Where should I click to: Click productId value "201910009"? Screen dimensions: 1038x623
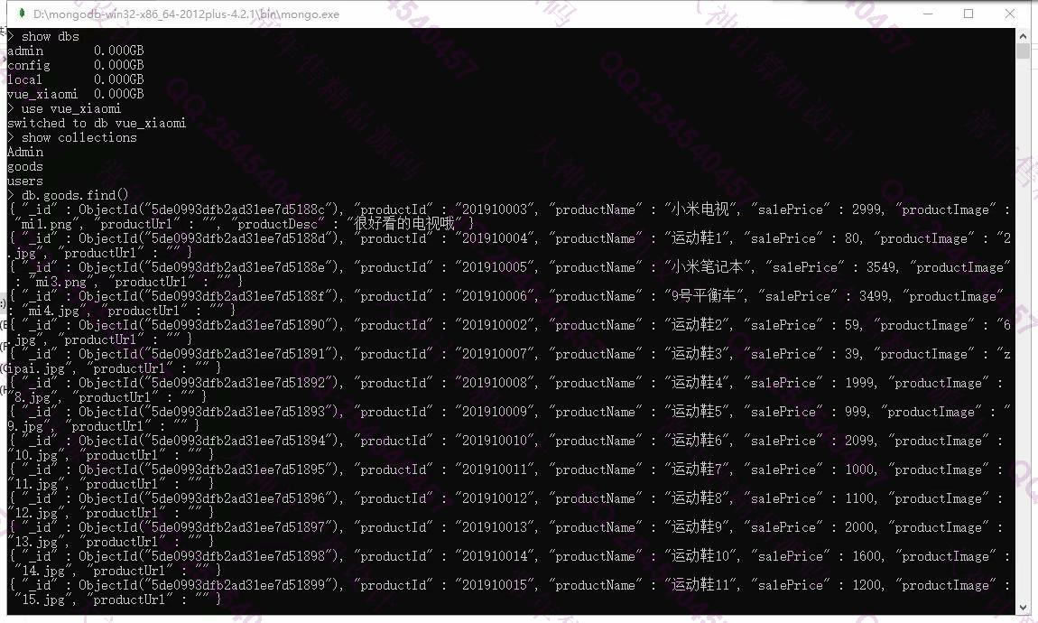coord(495,413)
